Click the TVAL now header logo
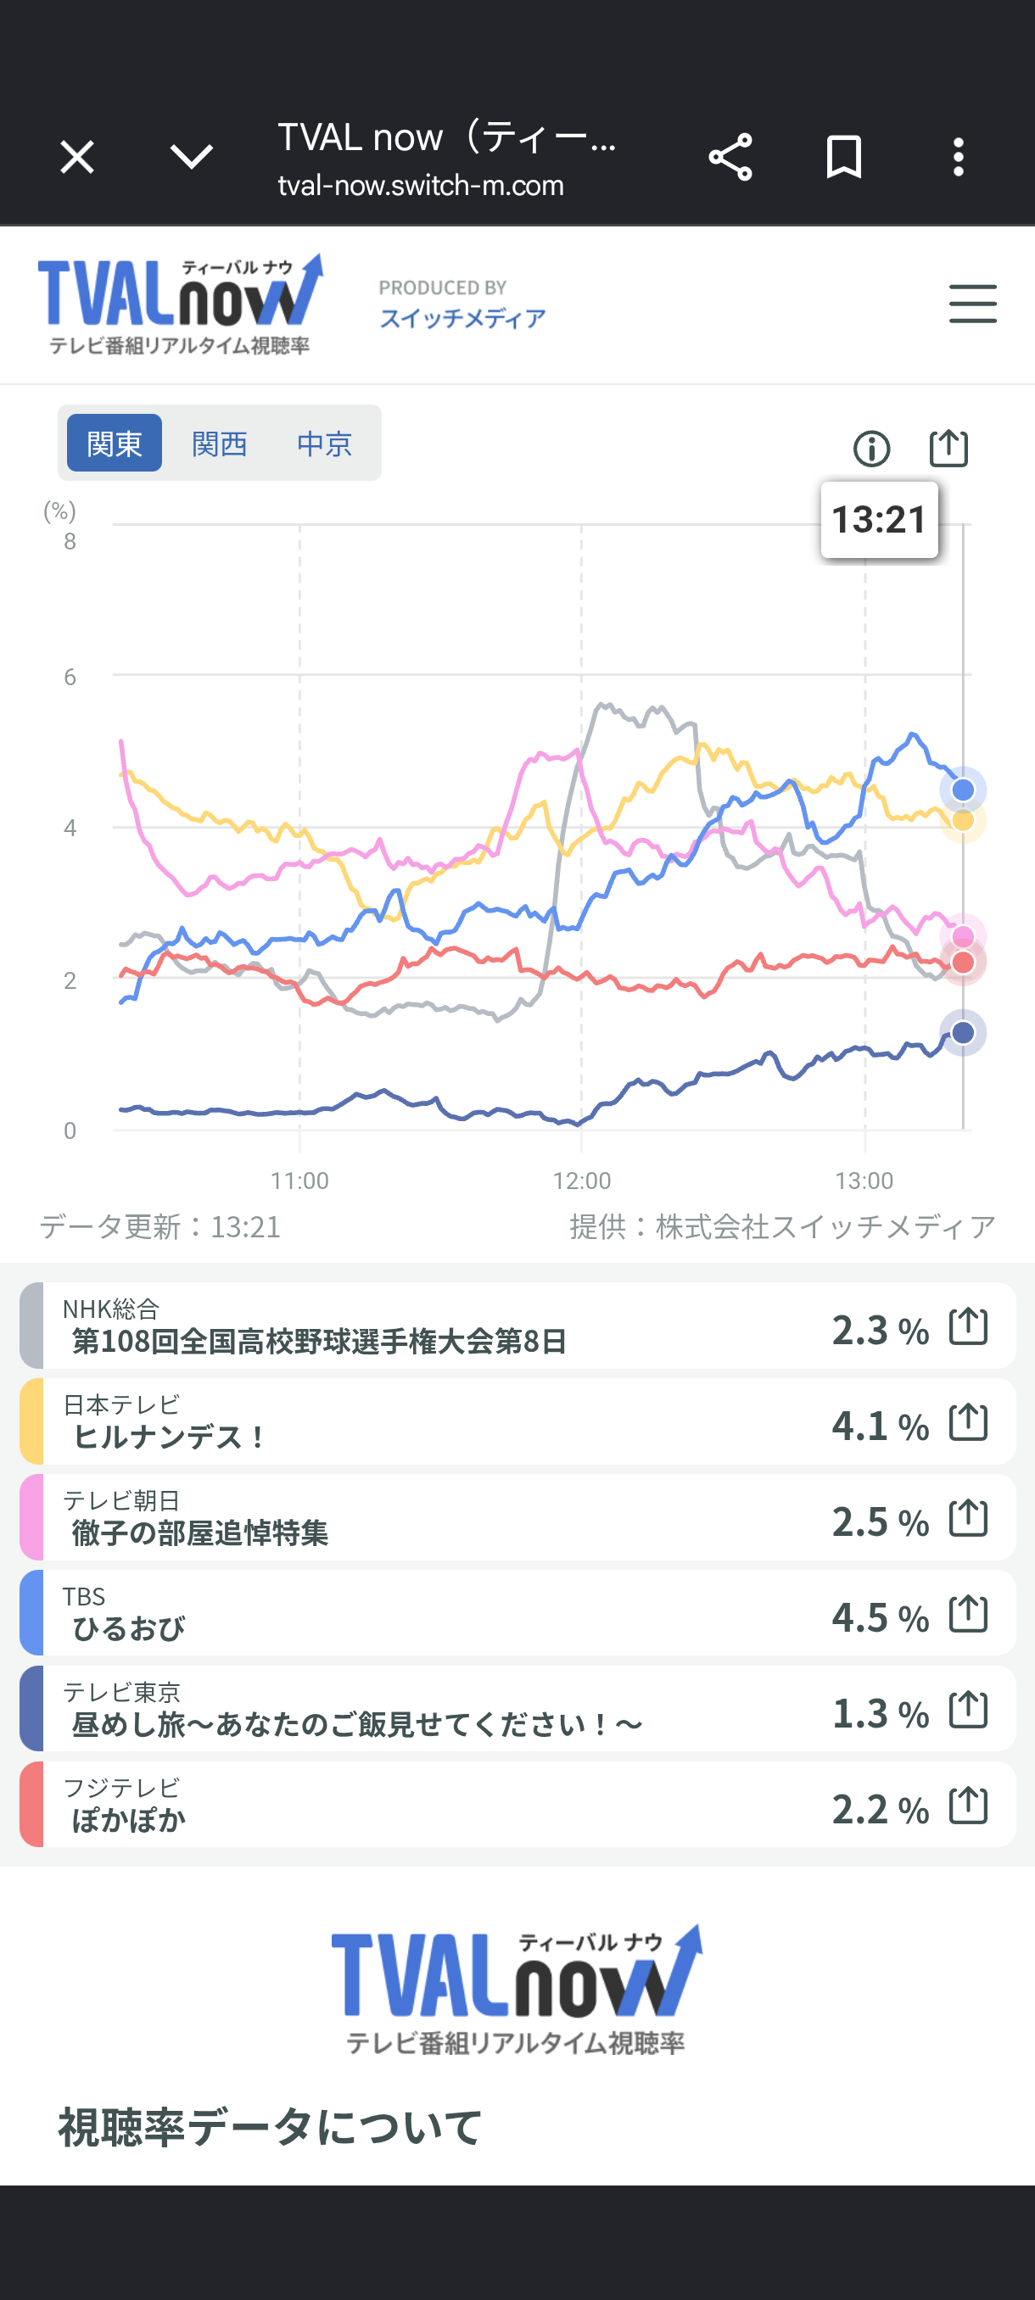Screen dimensions: 1035x2300 coord(181,304)
